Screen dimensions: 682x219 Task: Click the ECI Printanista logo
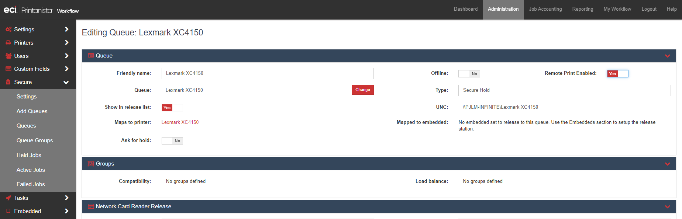28,10
